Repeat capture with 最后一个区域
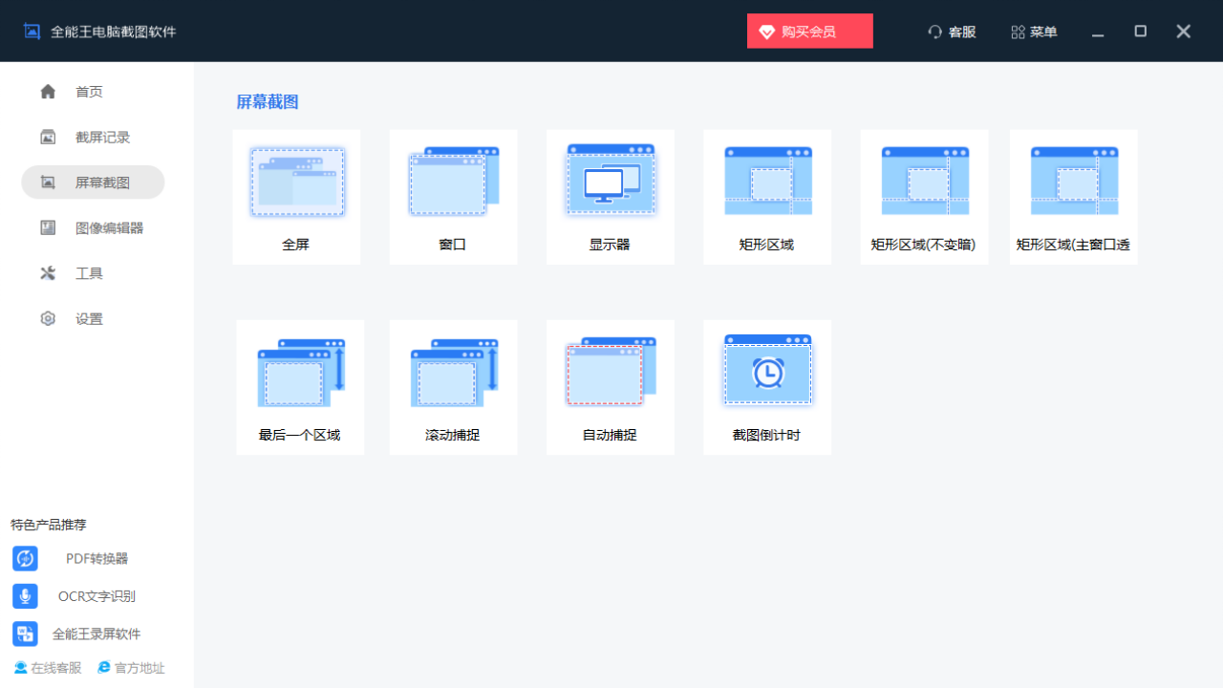The image size is (1223, 688). pos(300,386)
